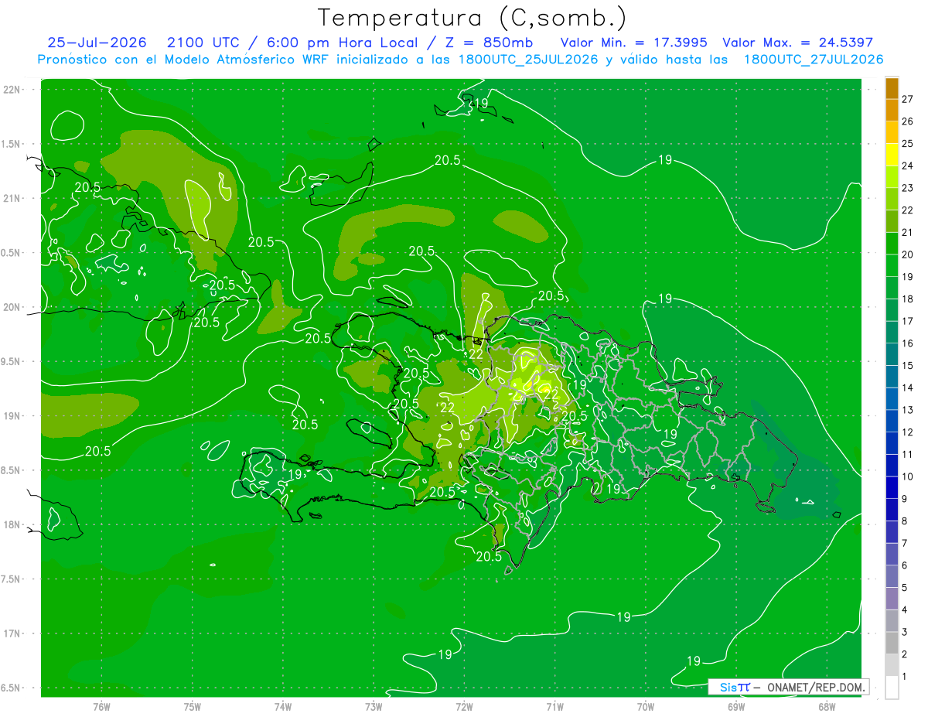Click the '19N' latitude axis label

coord(12,416)
